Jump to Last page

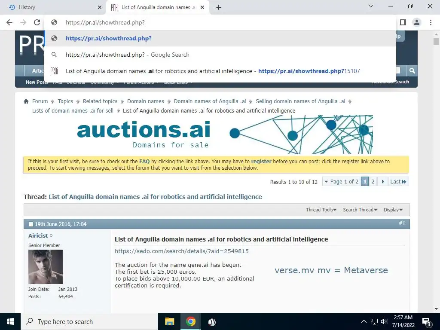click(x=398, y=182)
